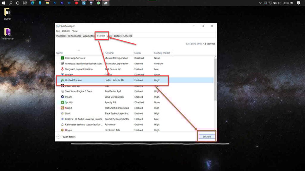Open the File menu in Task Manager
This screenshot has height=171, width=305.
pyautogui.click(x=58, y=31)
